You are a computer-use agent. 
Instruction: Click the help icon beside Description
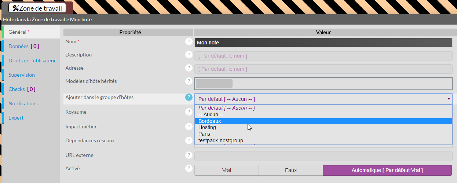[189, 55]
